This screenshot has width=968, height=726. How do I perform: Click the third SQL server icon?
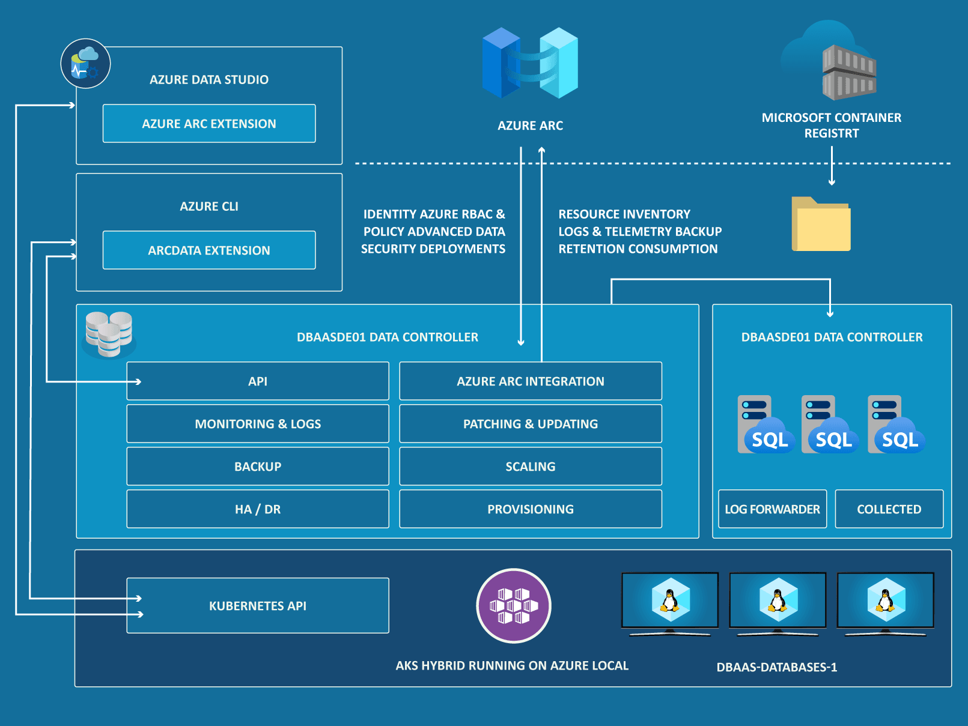point(896,425)
